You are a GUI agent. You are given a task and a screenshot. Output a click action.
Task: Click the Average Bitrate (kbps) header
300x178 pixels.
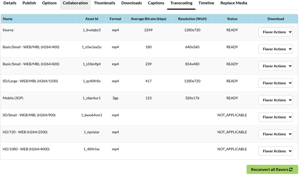pyautogui.click(x=148, y=19)
